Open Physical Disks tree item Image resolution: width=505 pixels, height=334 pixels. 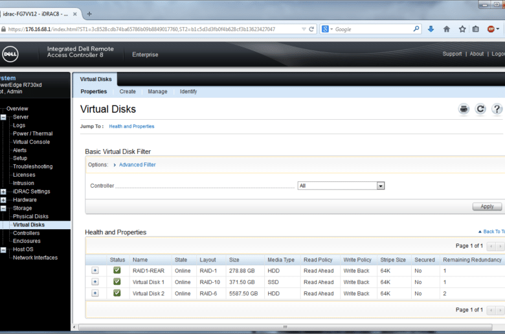pos(30,216)
